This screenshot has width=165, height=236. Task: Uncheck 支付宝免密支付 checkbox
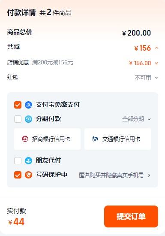(18, 105)
